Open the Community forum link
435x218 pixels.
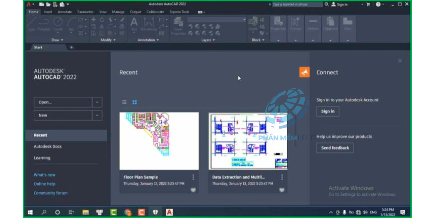tap(51, 193)
